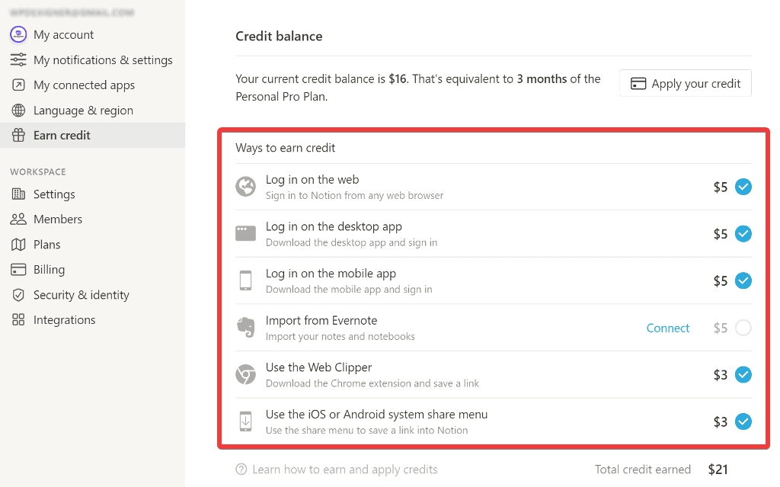Click the help question mark icon

click(241, 469)
